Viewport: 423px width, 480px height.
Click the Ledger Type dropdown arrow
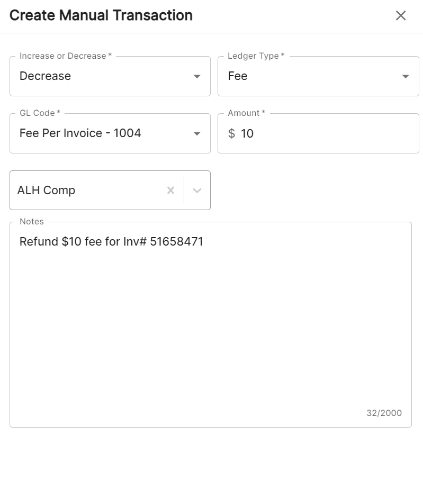point(407,76)
